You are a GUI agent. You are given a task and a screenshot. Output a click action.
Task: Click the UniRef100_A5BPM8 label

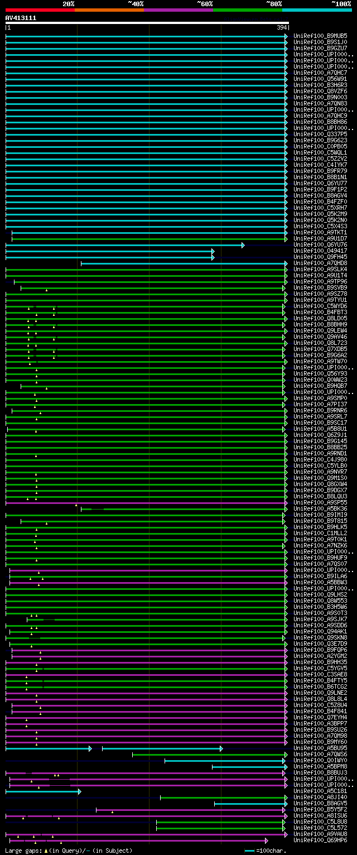click(x=320, y=766)
